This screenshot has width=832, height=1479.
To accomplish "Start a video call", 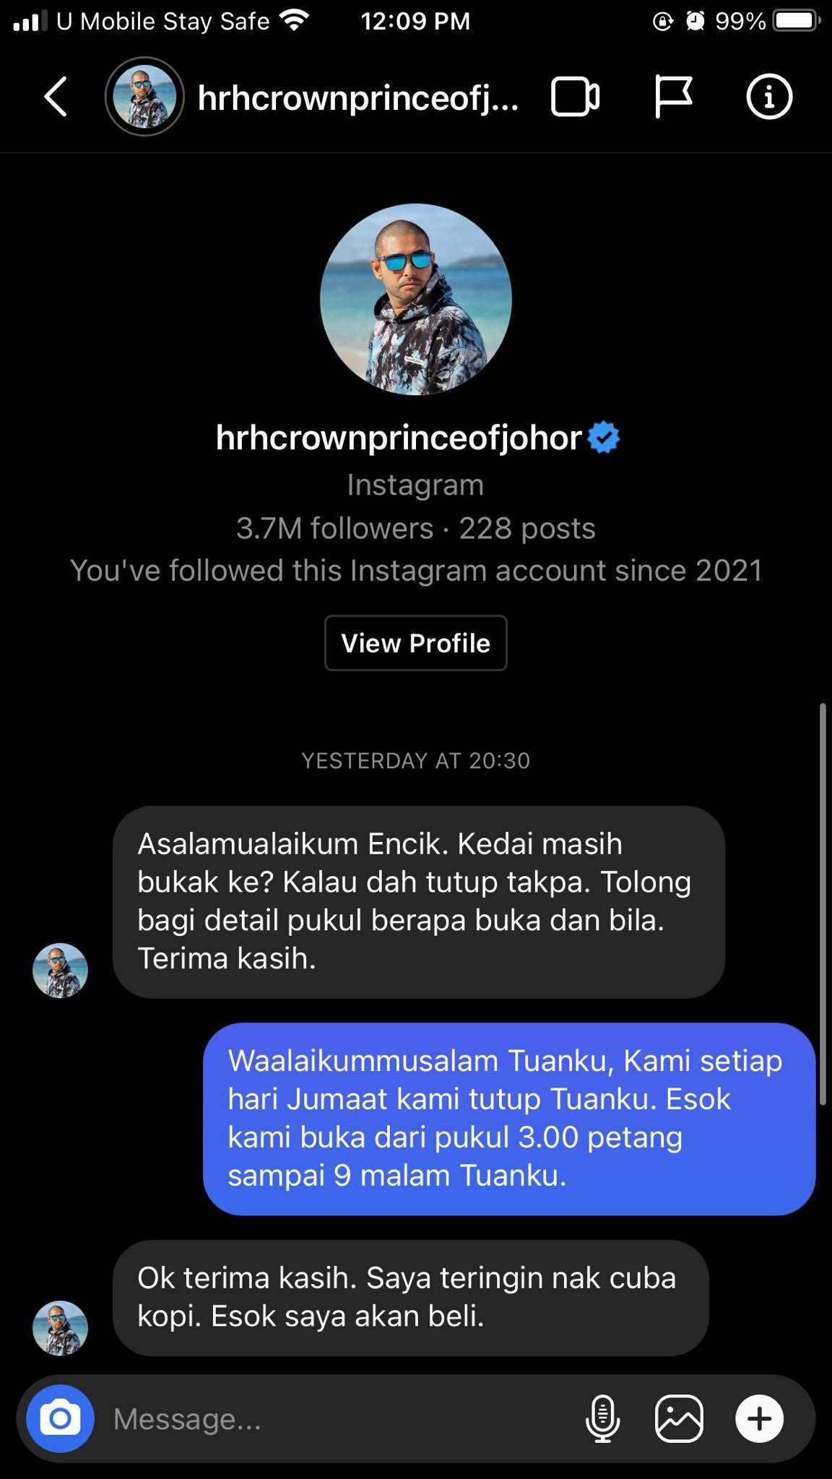I will point(575,97).
